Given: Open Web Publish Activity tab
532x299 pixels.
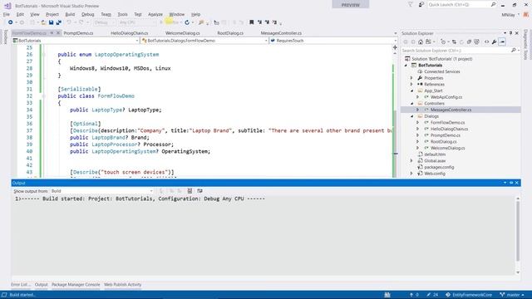Looking at the screenshot, I should (x=122, y=285).
